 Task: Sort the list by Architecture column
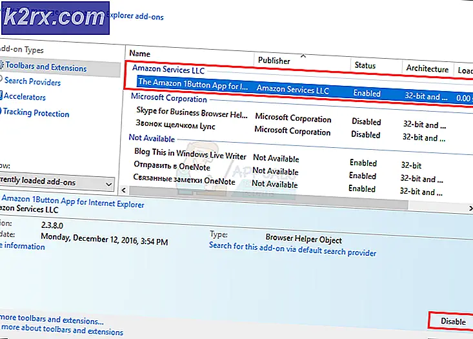427,68
